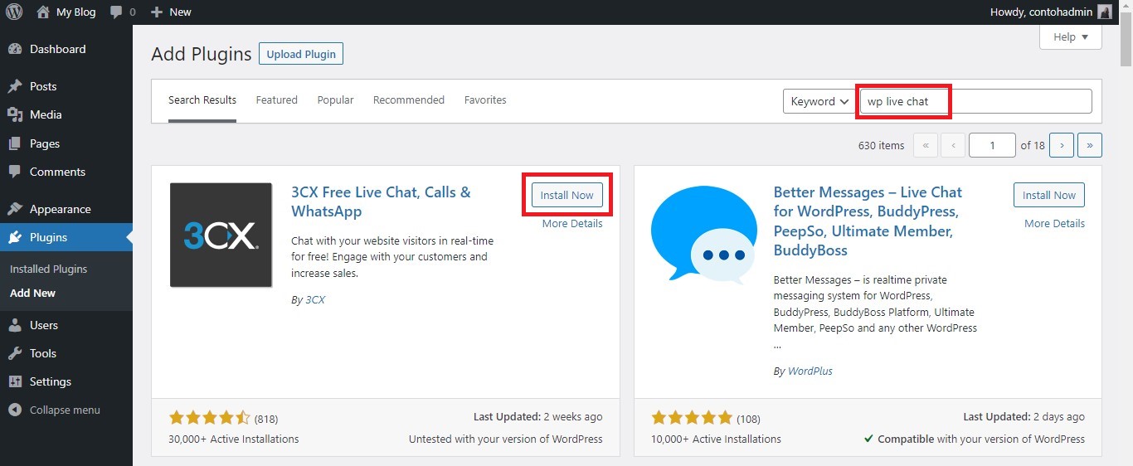Expand the Help panel
This screenshot has width=1133, height=466.
pos(1070,36)
